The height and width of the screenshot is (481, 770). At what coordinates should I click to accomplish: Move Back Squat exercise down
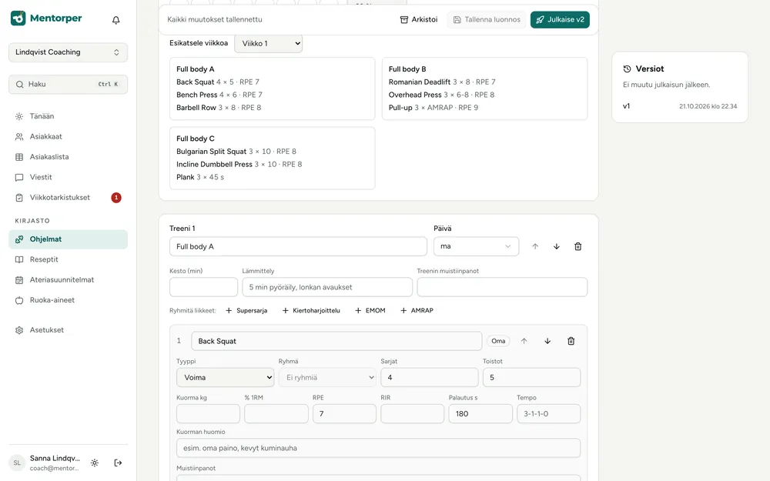coord(547,341)
